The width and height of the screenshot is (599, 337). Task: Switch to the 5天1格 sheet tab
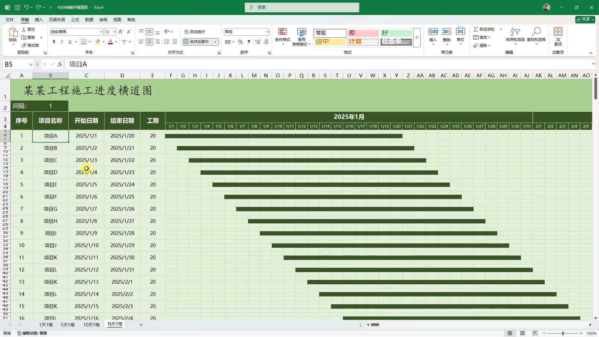[x=68, y=325]
